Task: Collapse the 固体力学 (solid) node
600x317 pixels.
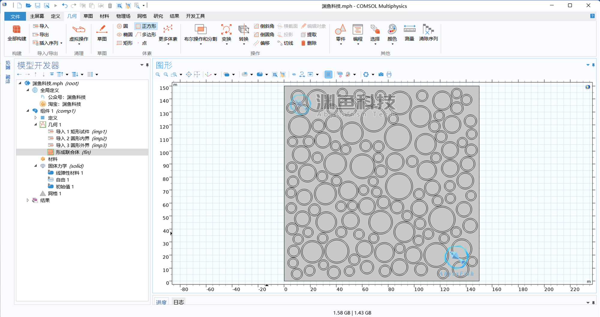Action: [36, 166]
